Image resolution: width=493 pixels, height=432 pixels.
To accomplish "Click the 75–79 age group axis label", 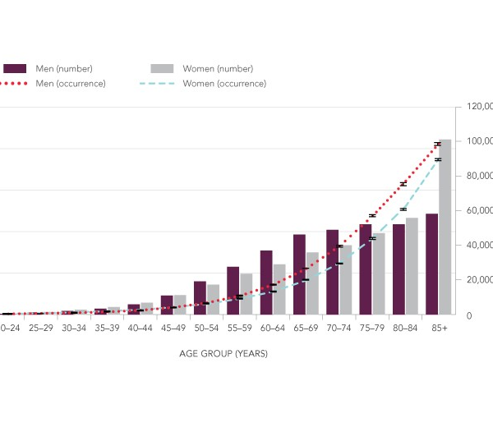I will [371, 328].
